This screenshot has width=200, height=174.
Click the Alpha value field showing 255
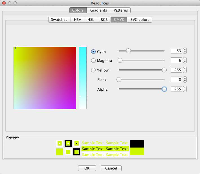pos(176,89)
